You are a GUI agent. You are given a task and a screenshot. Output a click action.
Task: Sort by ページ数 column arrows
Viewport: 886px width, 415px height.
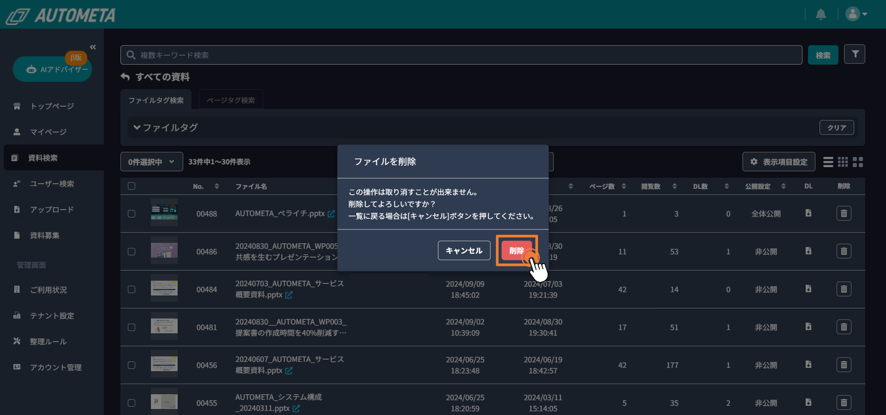point(624,186)
